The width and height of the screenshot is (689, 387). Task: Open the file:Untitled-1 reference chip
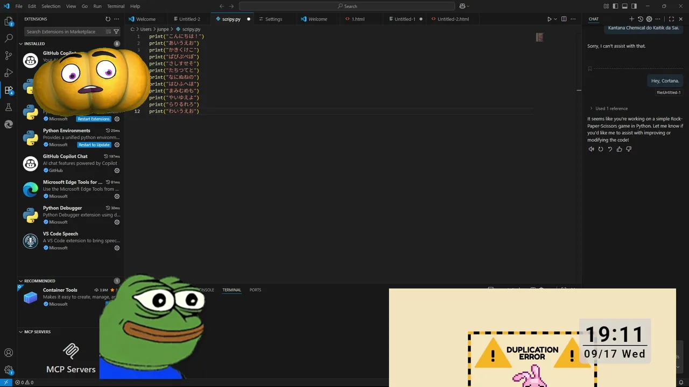669,92
